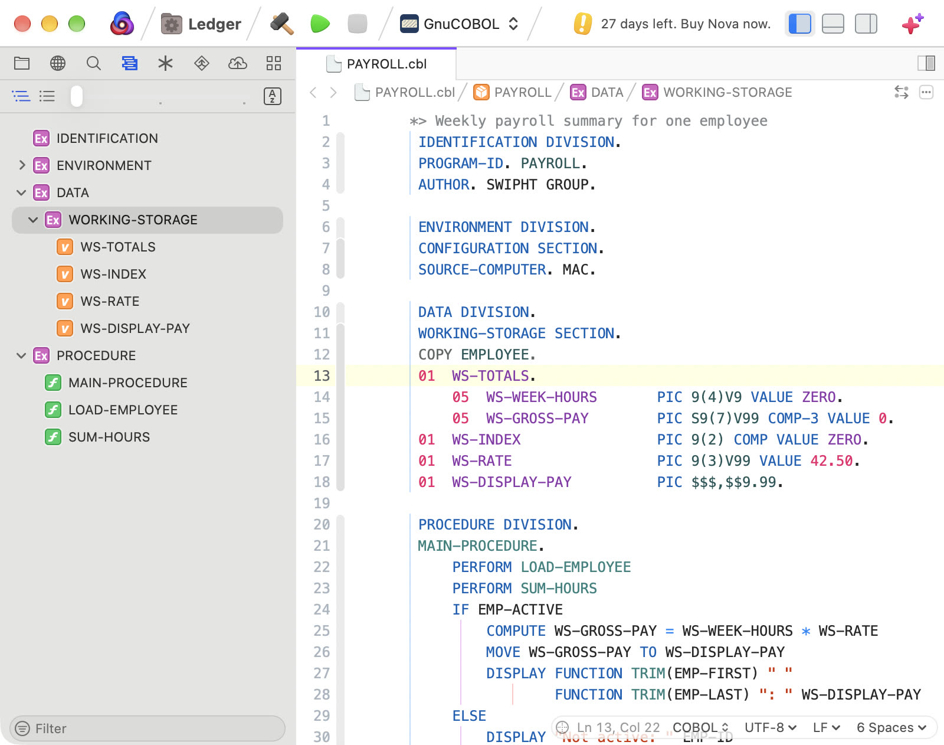This screenshot has width=944, height=745.
Task: Click PAYROLL breadcrumb in path bar
Action: pyautogui.click(x=513, y=92)
